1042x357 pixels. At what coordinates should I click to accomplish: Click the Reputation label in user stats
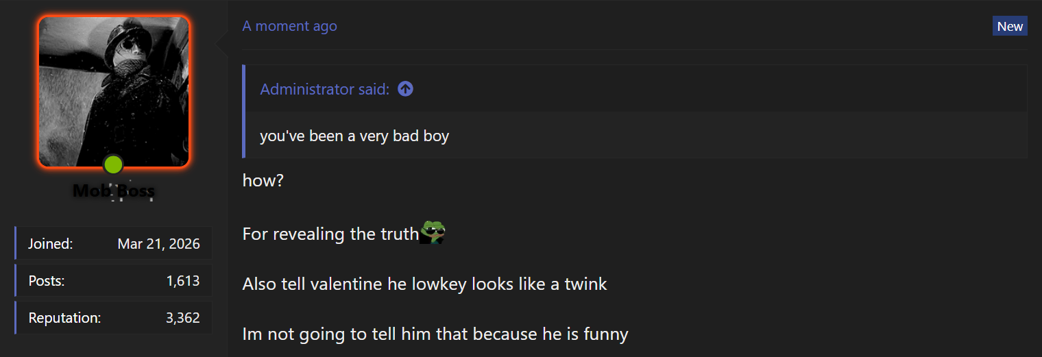(64, 318)
